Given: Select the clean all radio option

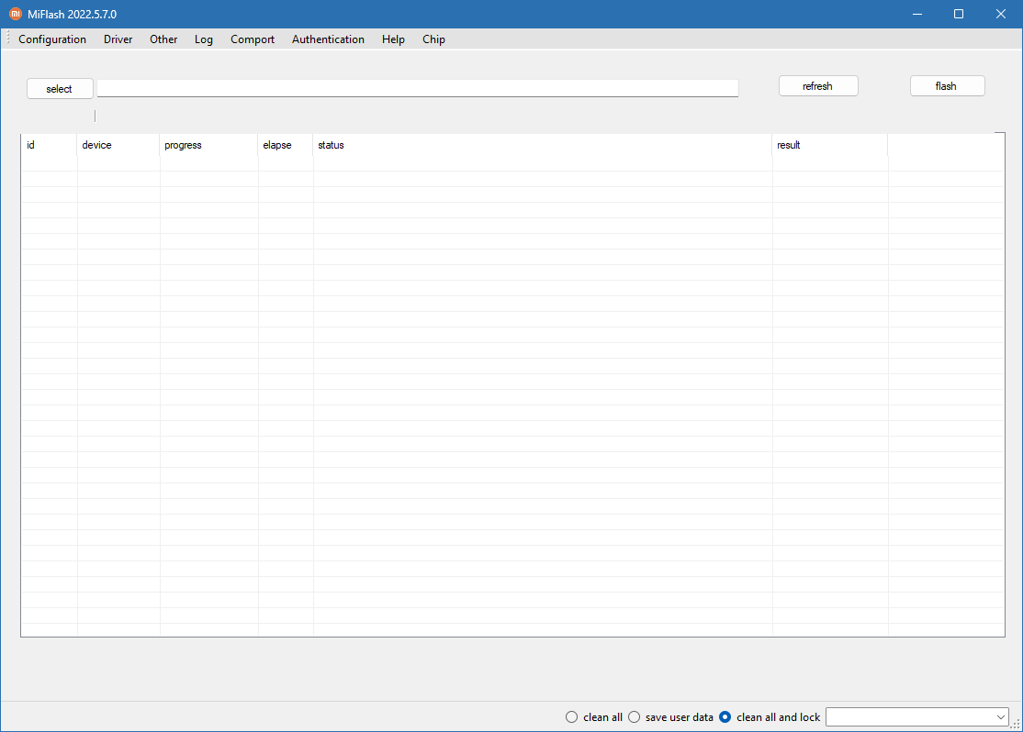Looking at the screenshot, I should (594, 717).
